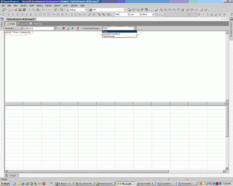Click the Edit Selected Dataset ellipsis button
Viewport: 233px width, 186px height.
pyautogui.click(x=59, y=28)
